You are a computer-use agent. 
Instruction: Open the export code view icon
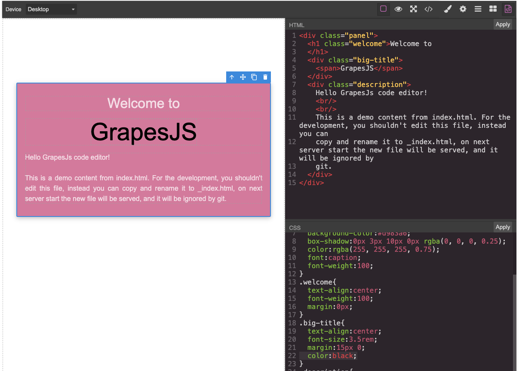click(x=429, y=9)
